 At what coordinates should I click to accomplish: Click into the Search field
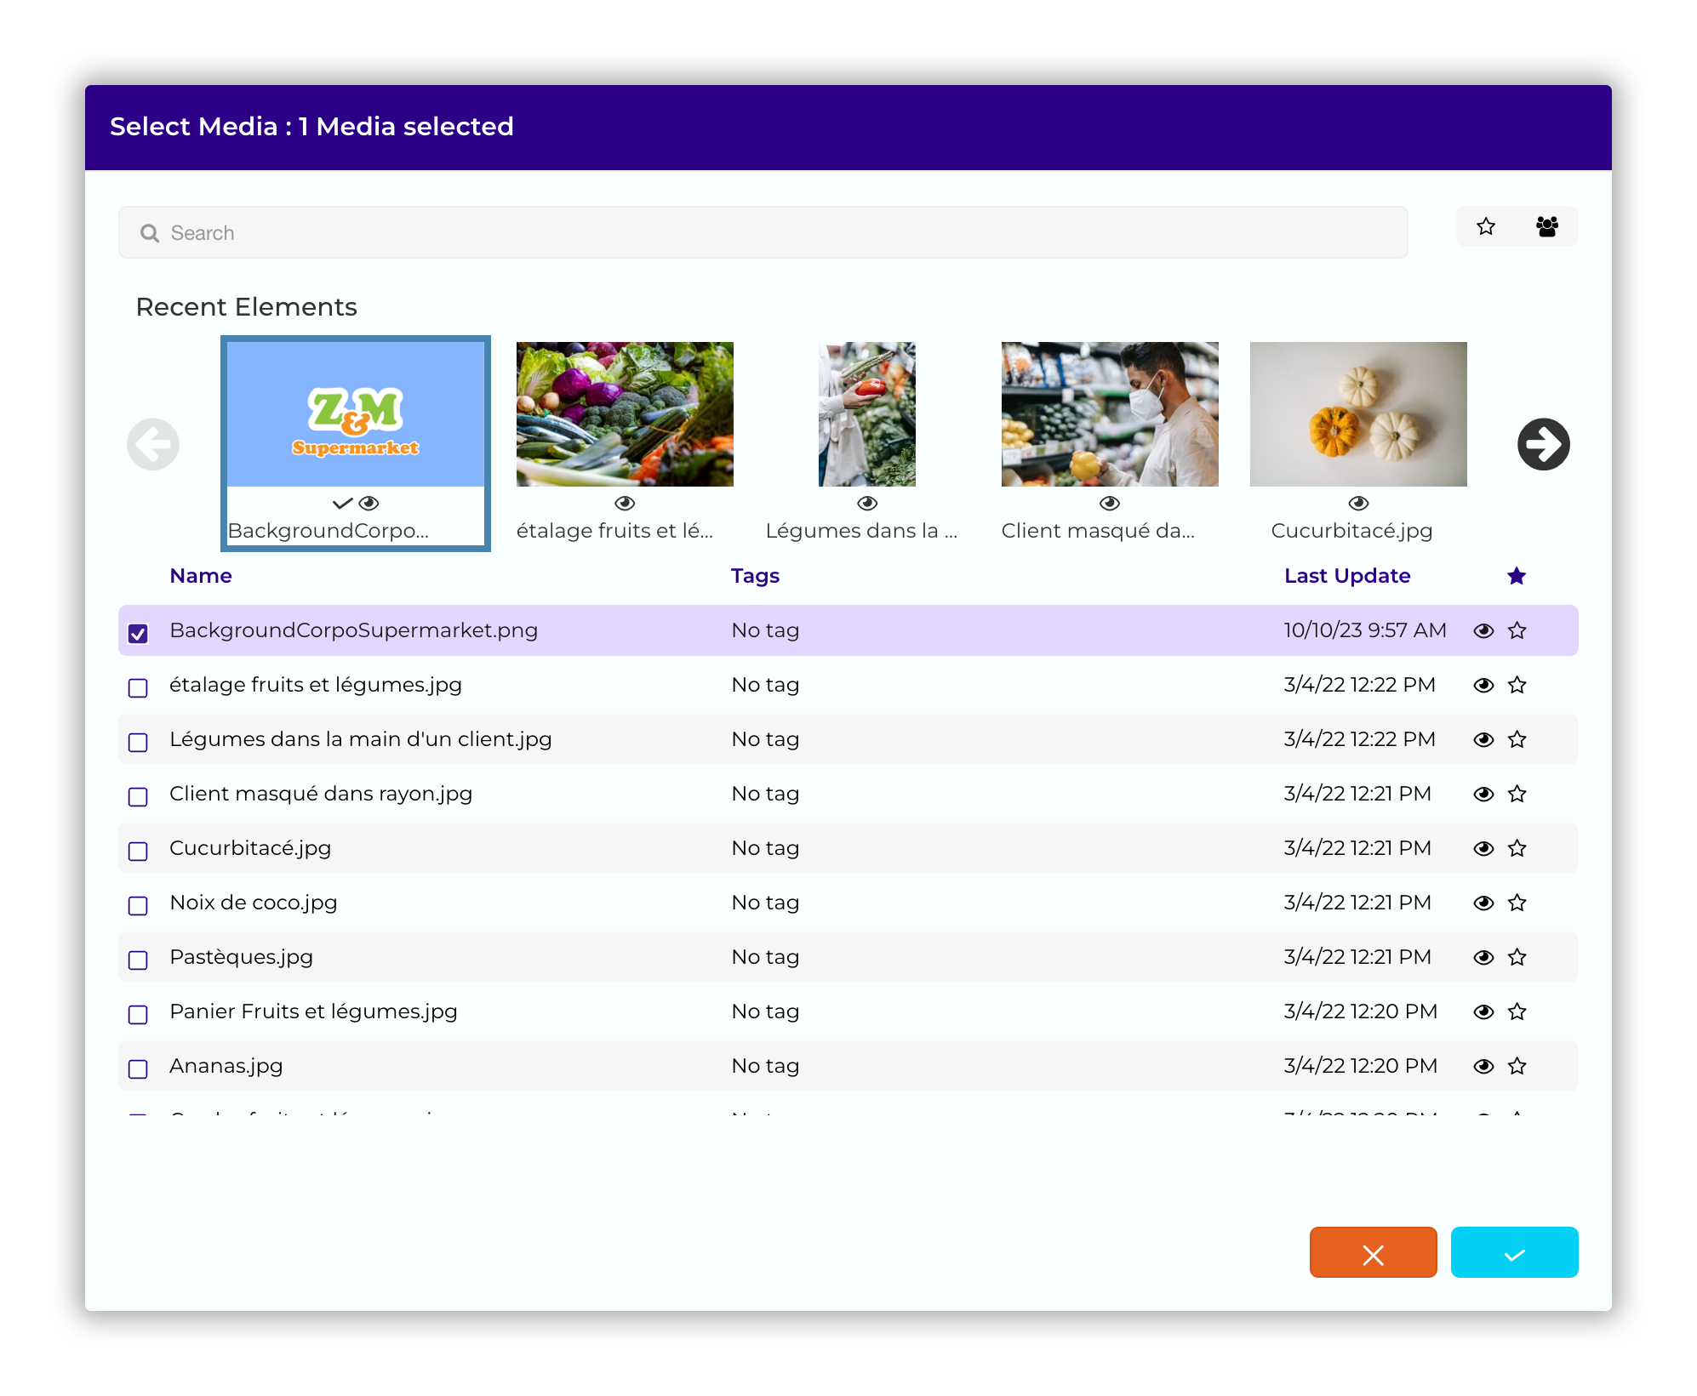click(x=763, y=232)
